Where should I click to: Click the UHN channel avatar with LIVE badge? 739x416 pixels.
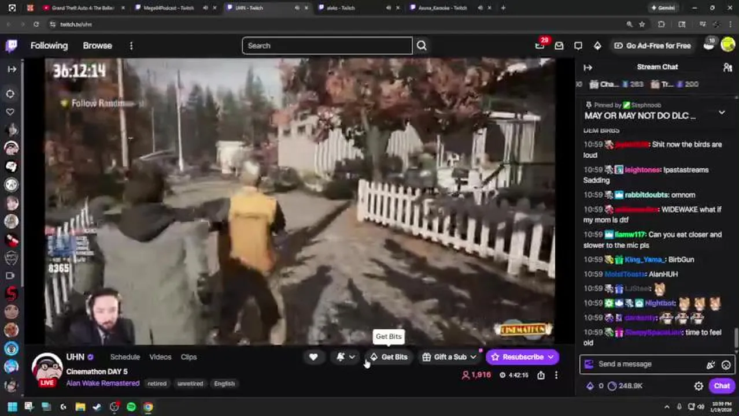coord(47,370)
